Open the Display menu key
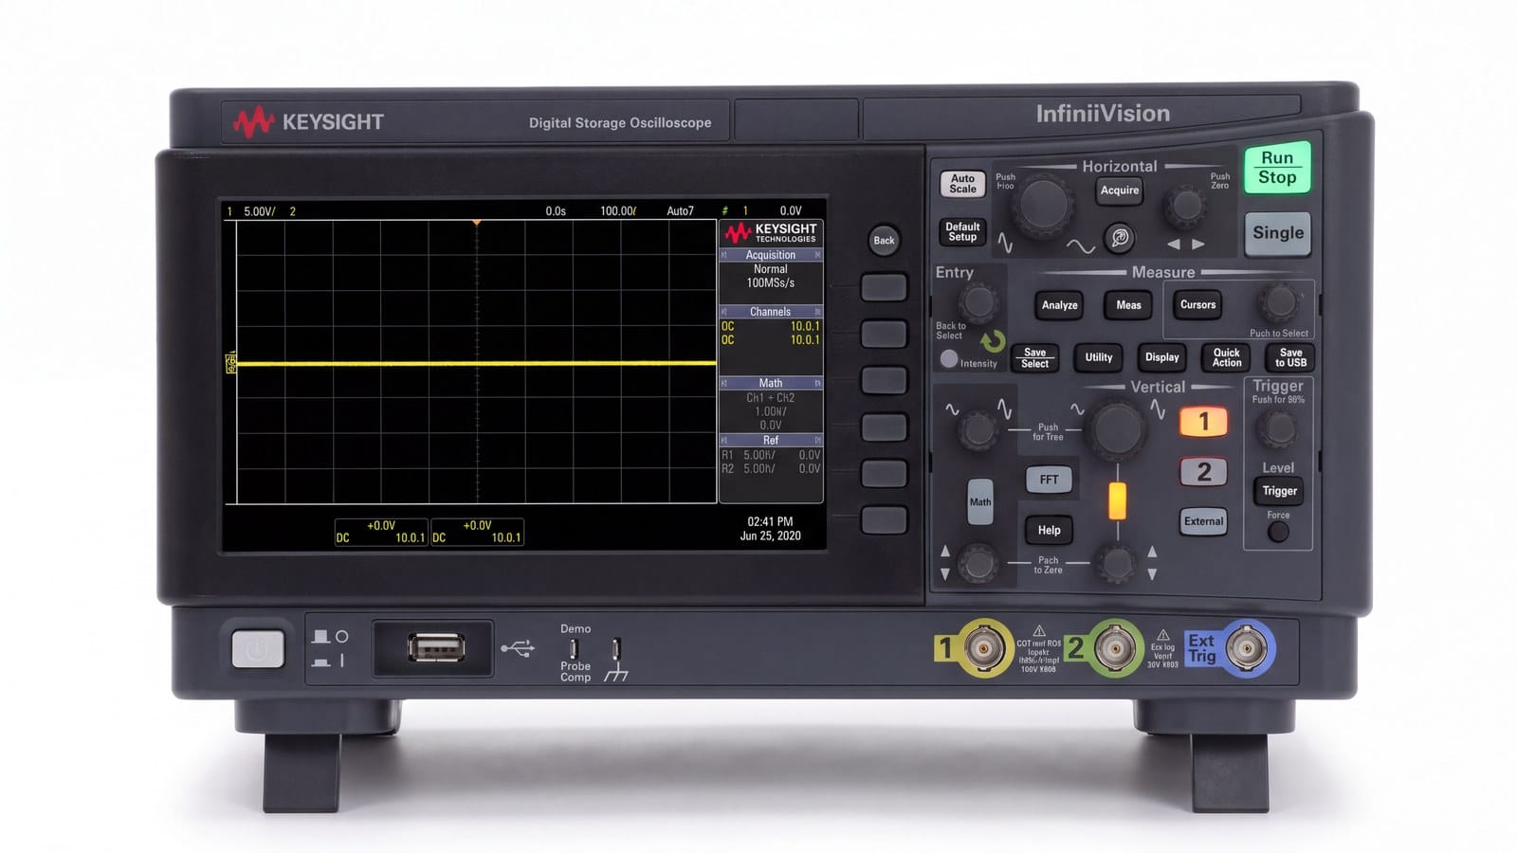Screen dimensions: 1517x853 (1162, 357)
